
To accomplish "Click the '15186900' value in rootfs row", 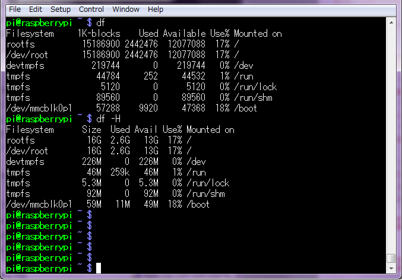I will (x=101, y=44).
